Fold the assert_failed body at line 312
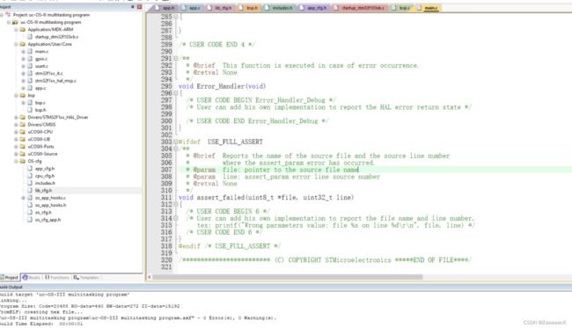 tap(175, 205)
